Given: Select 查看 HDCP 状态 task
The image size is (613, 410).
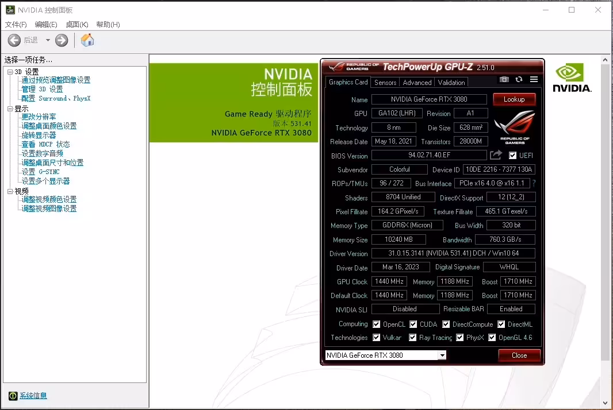Looking at the screenshot, I should click(45, 144).
